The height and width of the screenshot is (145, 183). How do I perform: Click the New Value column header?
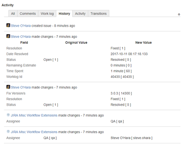pos(143,43)
